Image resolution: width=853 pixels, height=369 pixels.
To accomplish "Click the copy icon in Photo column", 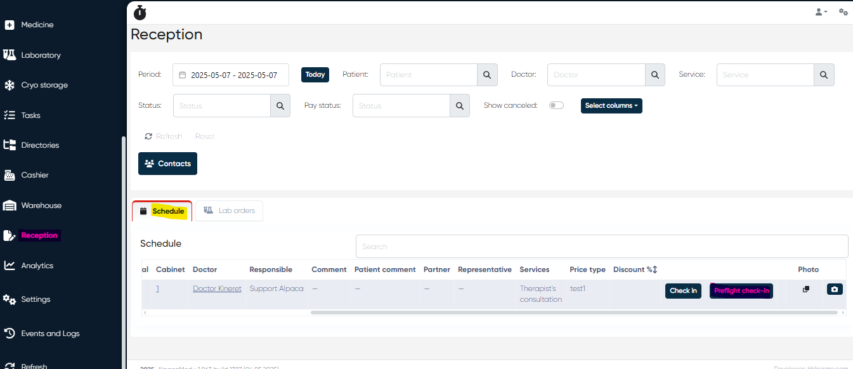I will tap(806, 289).
